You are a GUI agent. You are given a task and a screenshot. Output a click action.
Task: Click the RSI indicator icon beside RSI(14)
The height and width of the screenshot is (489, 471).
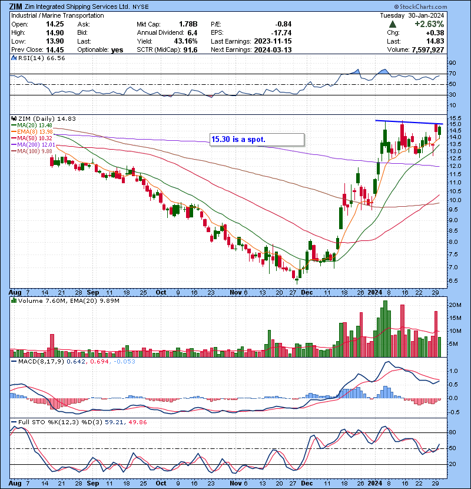[14, 58]
